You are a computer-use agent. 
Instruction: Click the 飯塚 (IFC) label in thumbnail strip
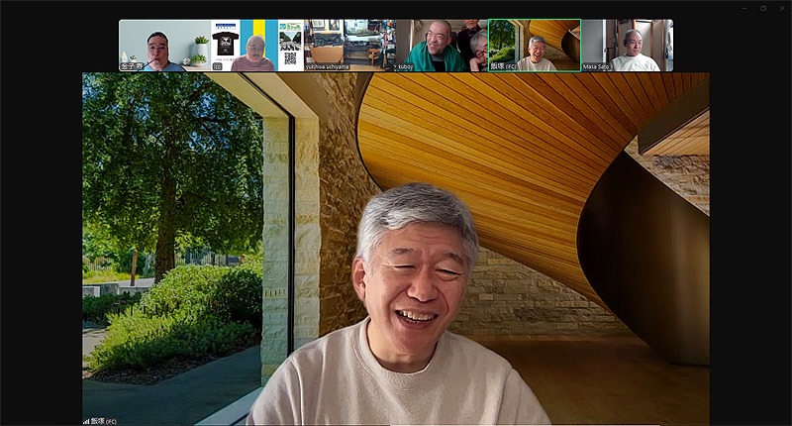pos(504,66)
